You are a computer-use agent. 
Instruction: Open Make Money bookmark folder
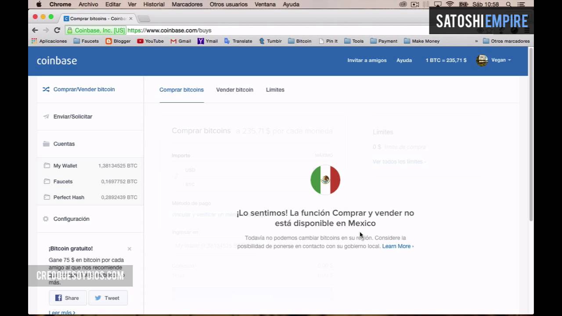(421, 41)
